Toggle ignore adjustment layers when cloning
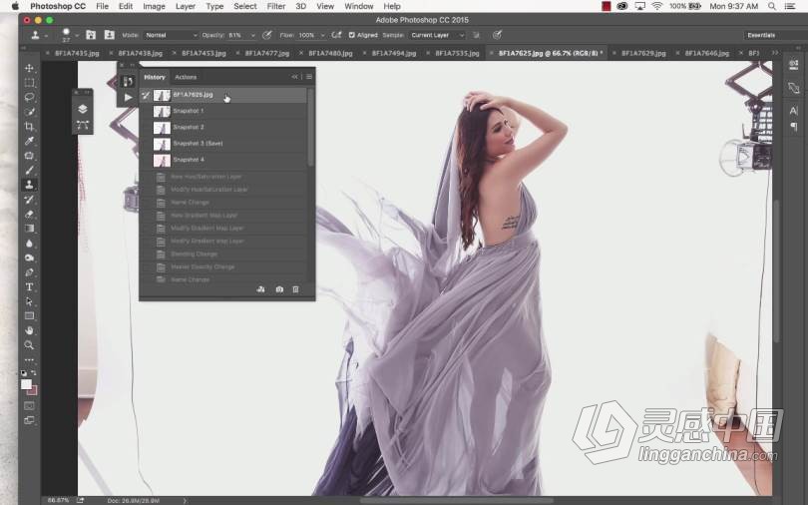808x505 pixels. click(x=477, y=35)
